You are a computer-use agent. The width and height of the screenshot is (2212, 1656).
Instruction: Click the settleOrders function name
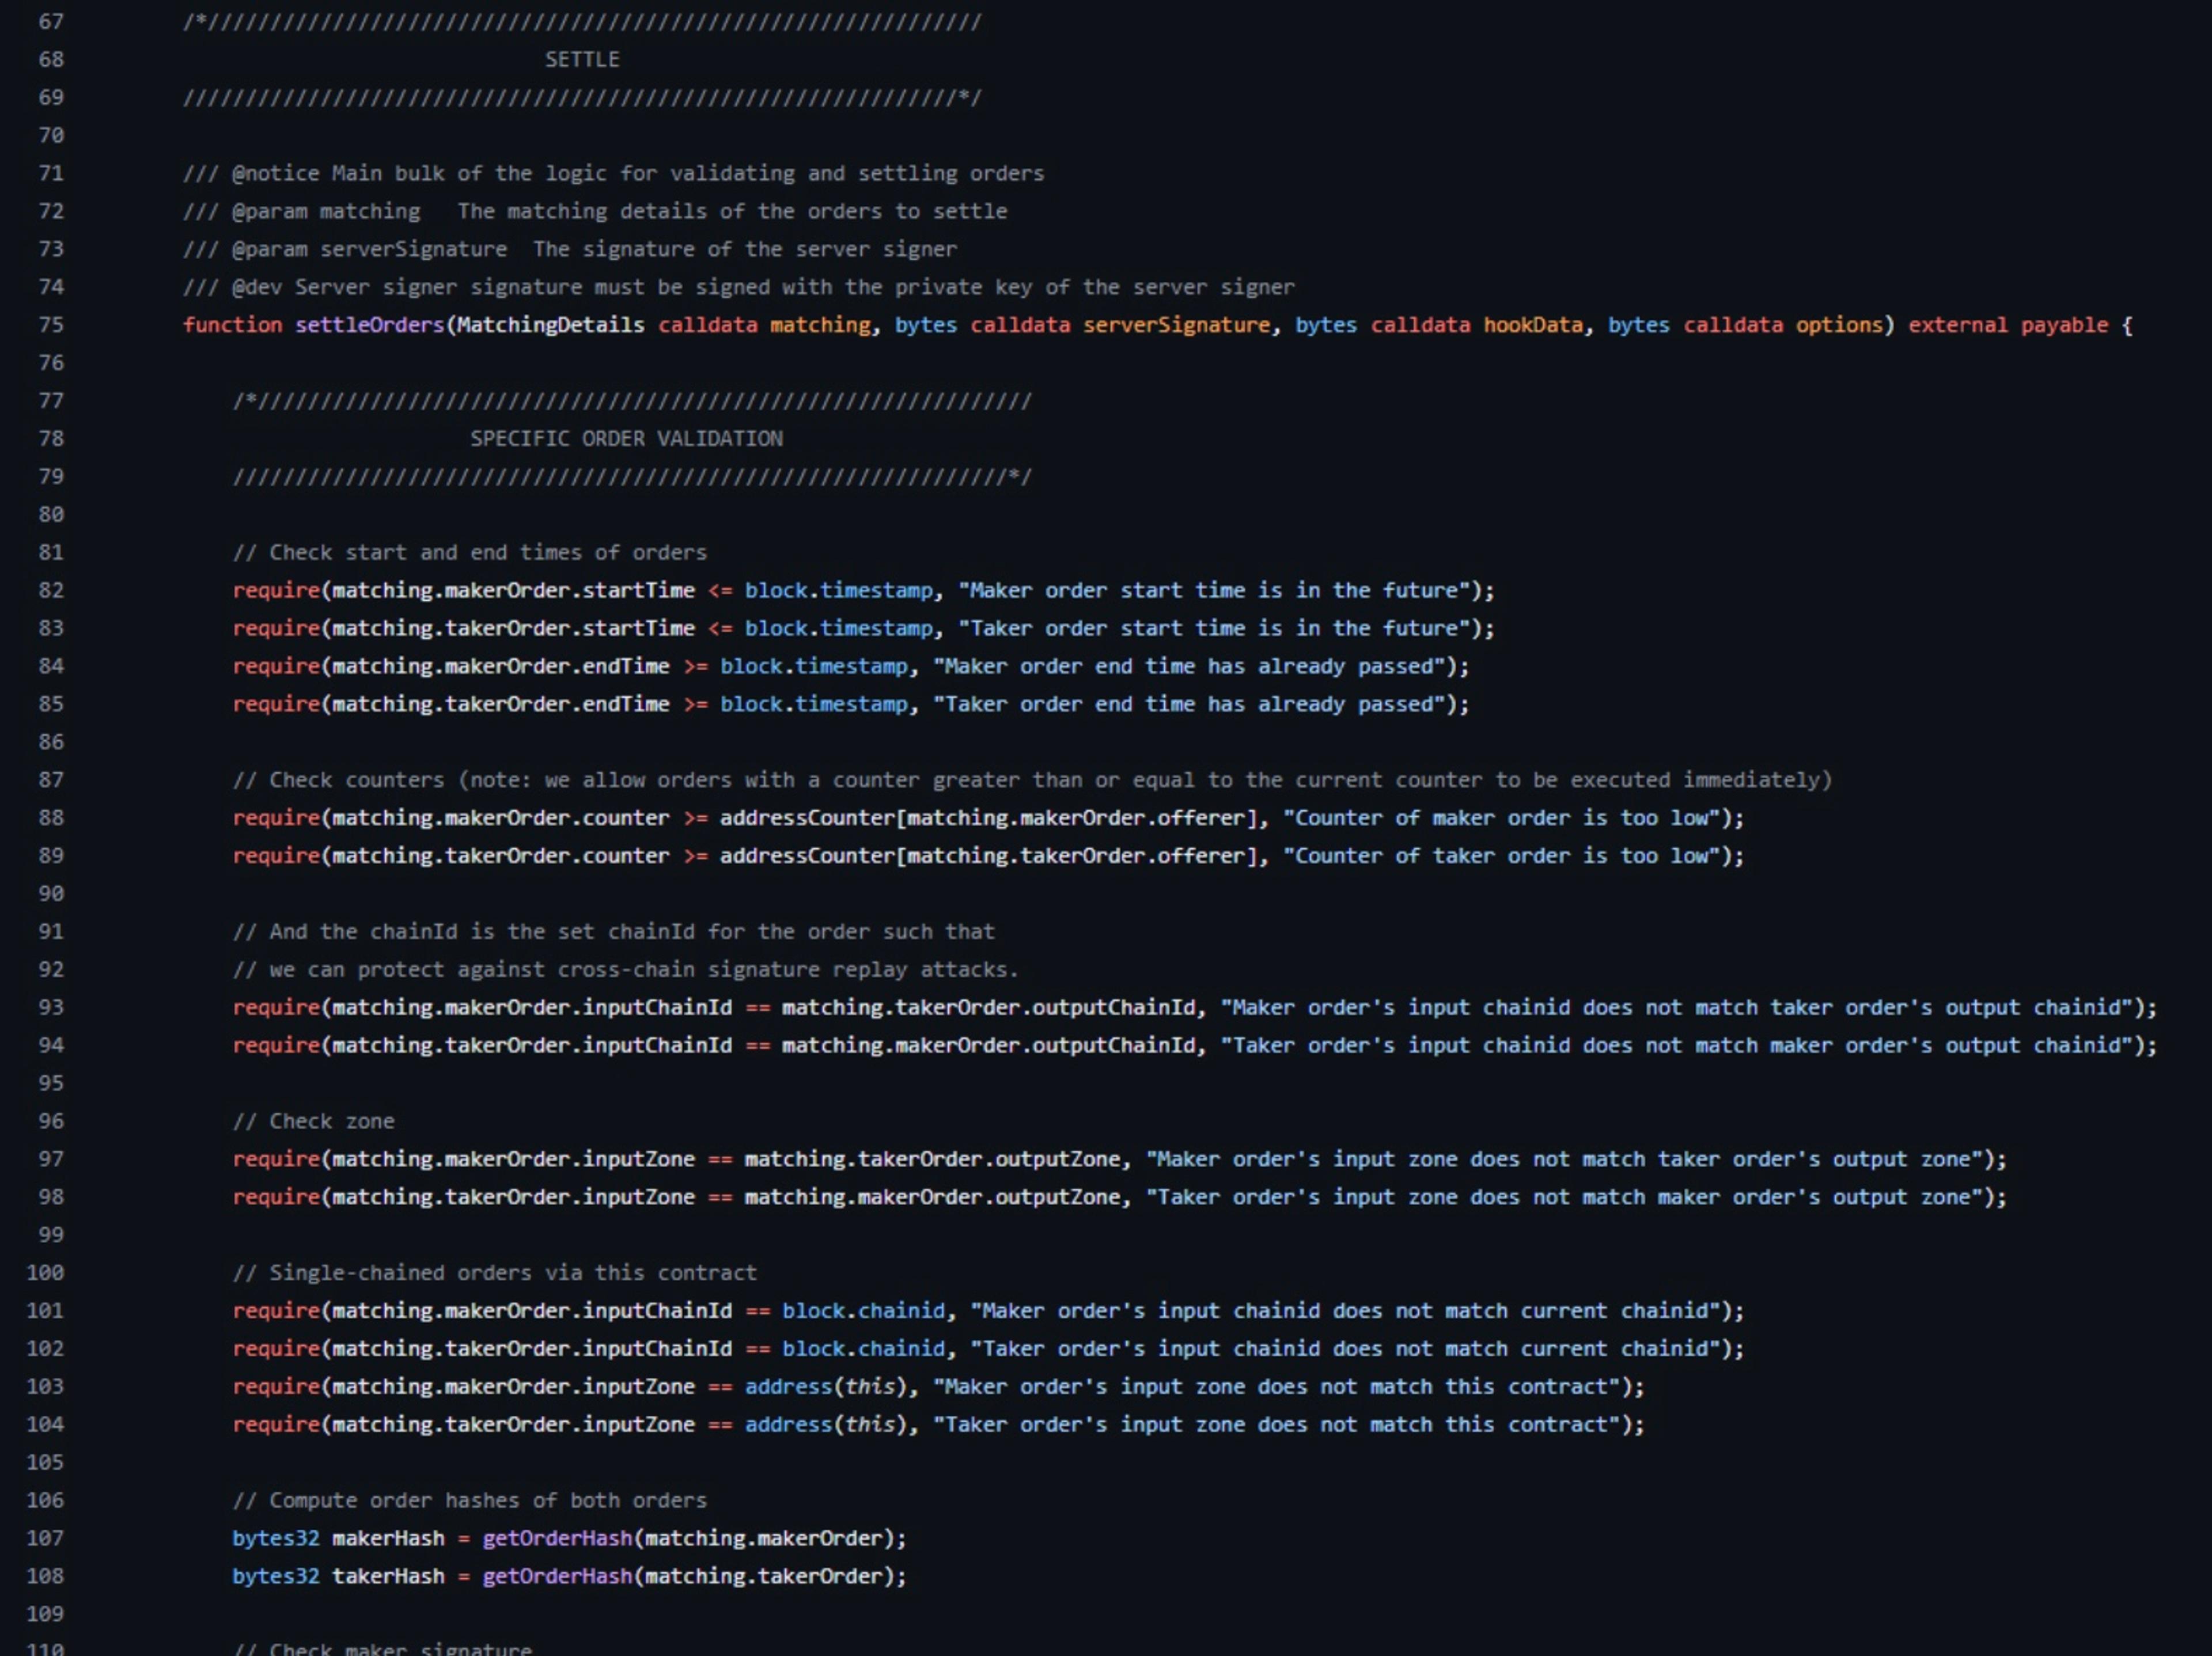(x=369, y=325)
